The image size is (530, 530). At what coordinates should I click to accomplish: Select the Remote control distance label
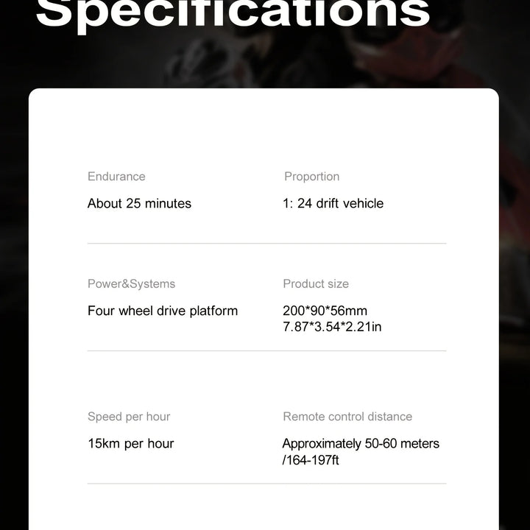(347, 417)
